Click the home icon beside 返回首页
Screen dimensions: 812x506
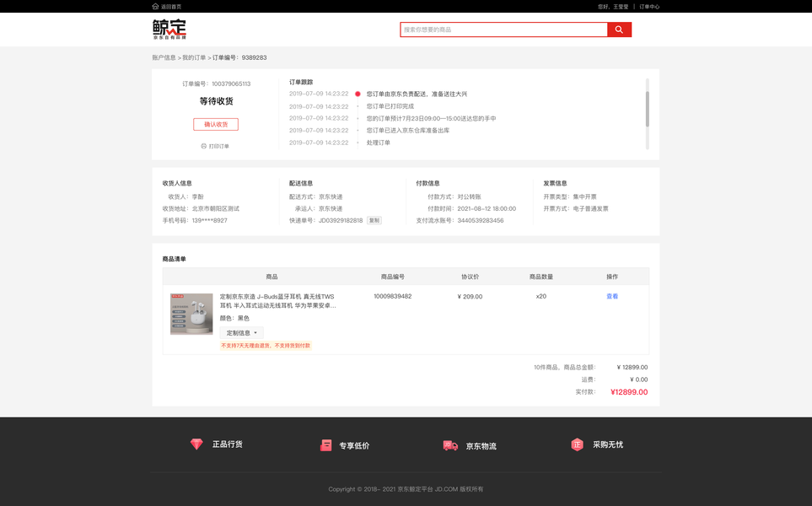click(155, 6)
